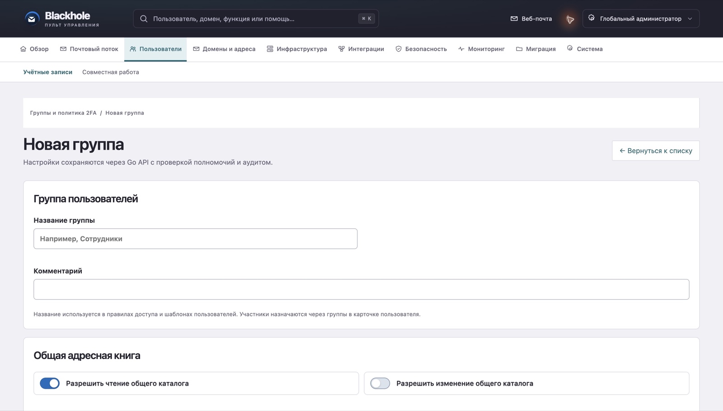Viewport: 723px width, 411px height.
Task: Open the Безопасность tab
Action: (421, 49)
